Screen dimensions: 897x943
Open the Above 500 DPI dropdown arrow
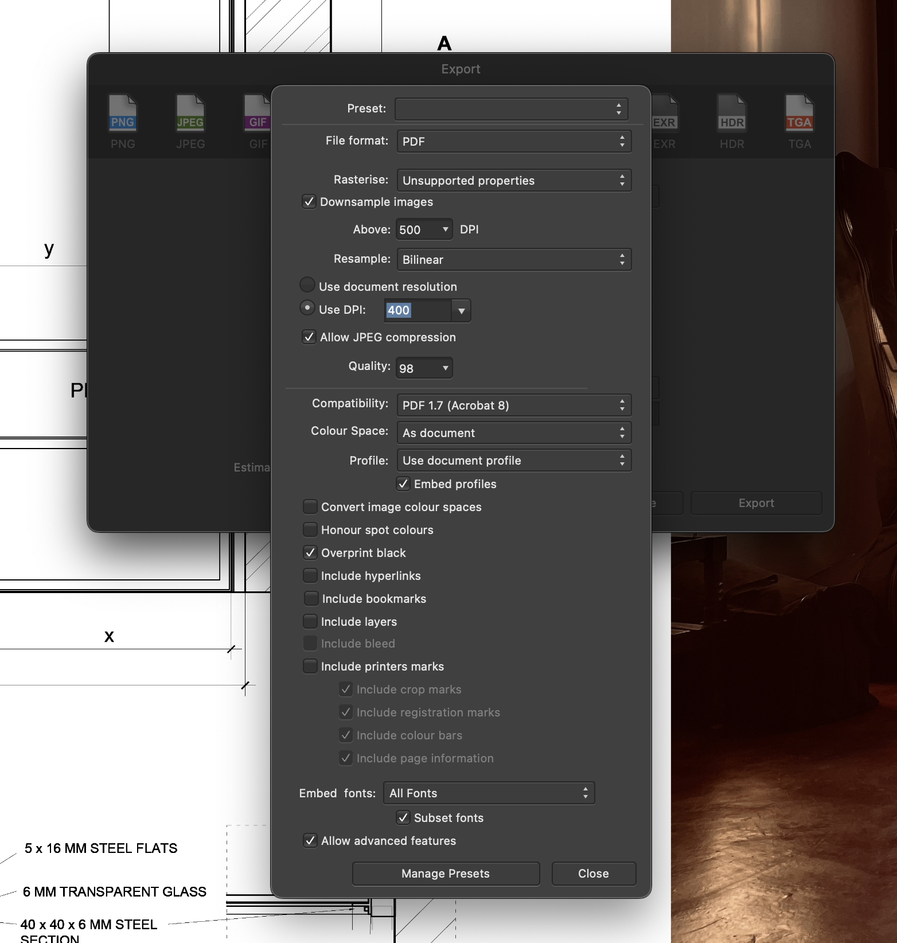pyautogui.click(x=445, y=230)
